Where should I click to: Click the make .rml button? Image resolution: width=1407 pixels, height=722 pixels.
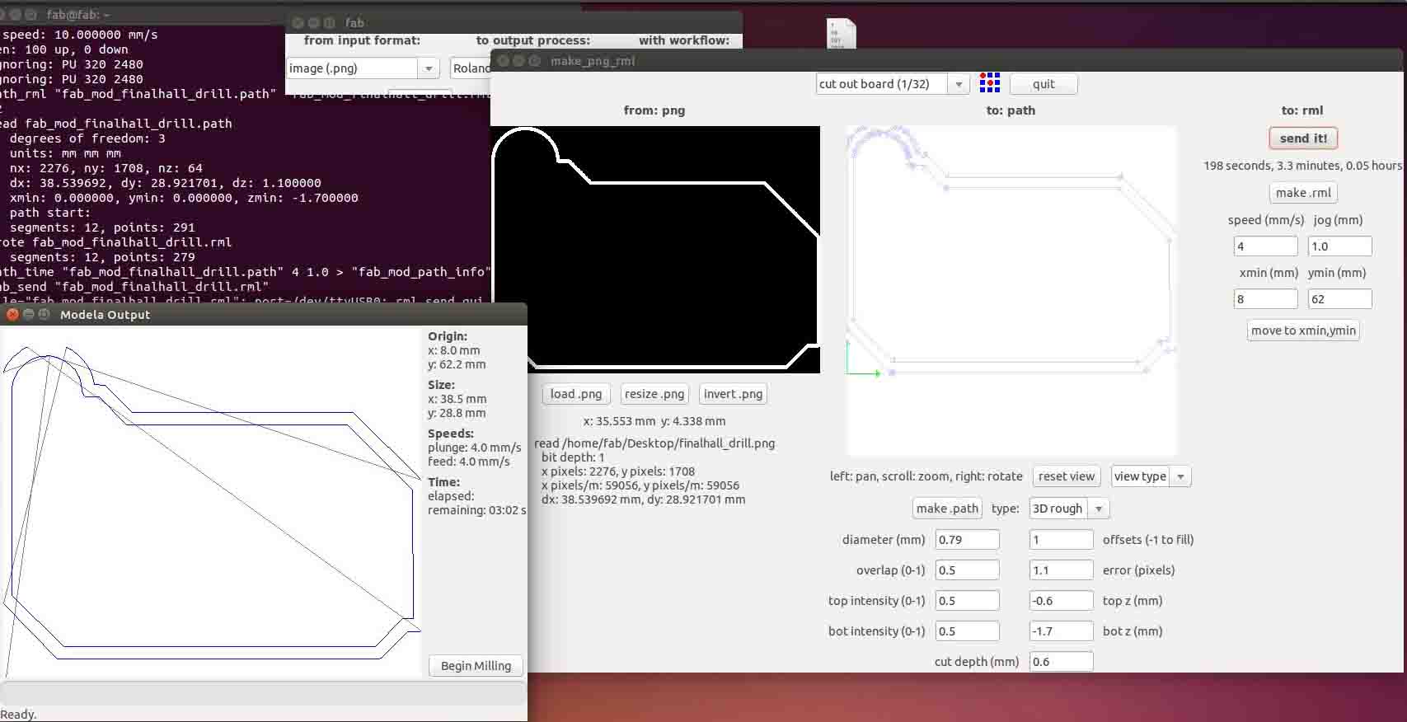[1303, 193]
